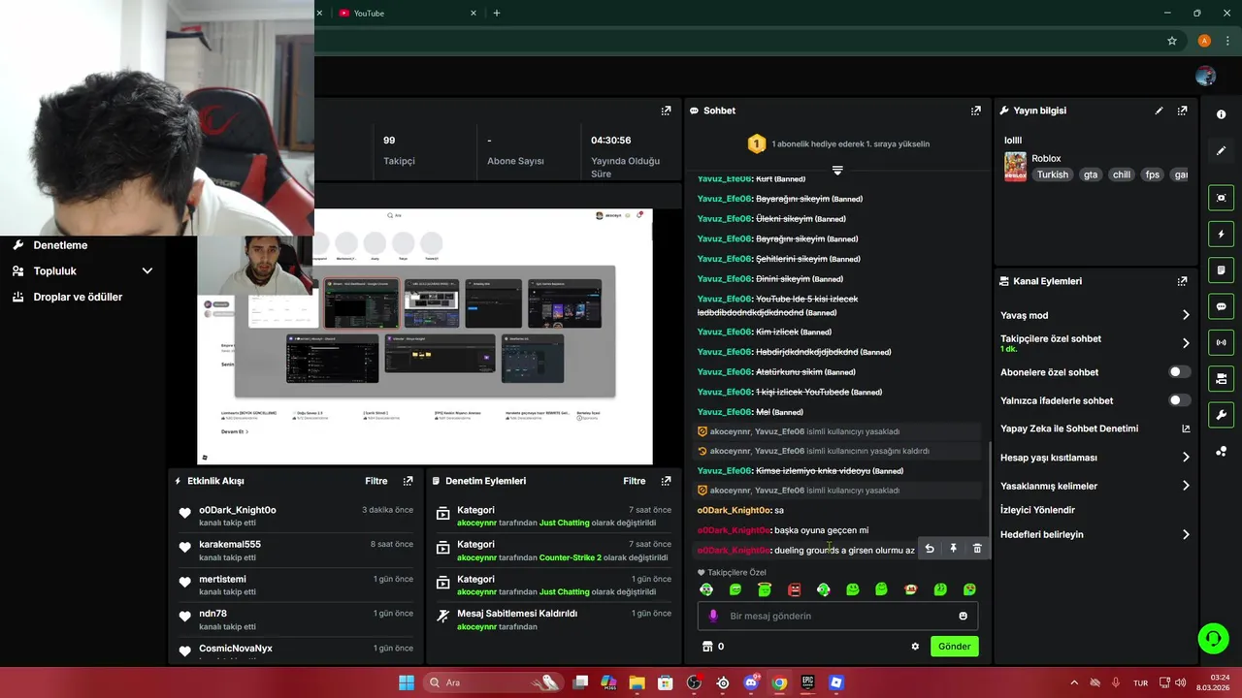Image resolution: width=1242 pixels, height=698 pixels.
Task: Open Epic Games Launcher from taskbar
Action: [807, 682]
